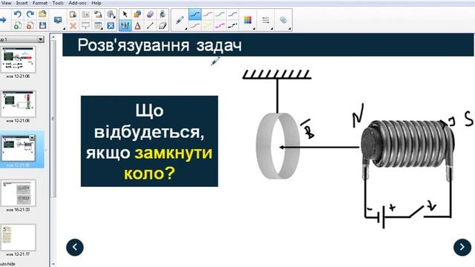Viewport: 475px width, 267px height.
Task: Click the page sorter scrollbar
Action: pos(53,118)
